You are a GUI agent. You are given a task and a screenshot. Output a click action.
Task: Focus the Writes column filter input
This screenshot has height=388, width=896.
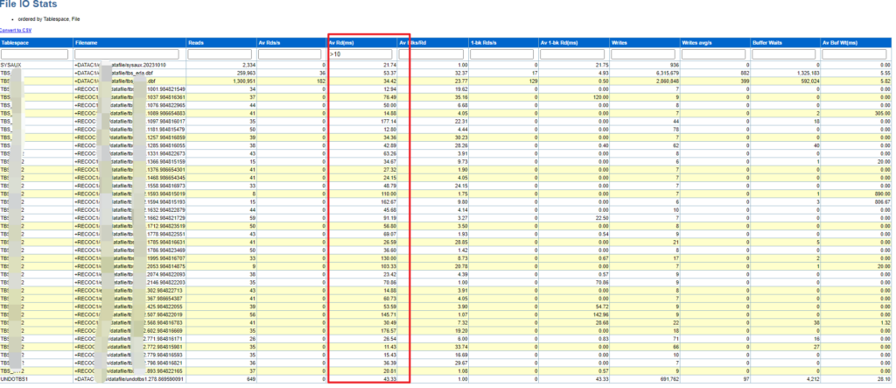[x=643, y=53]
